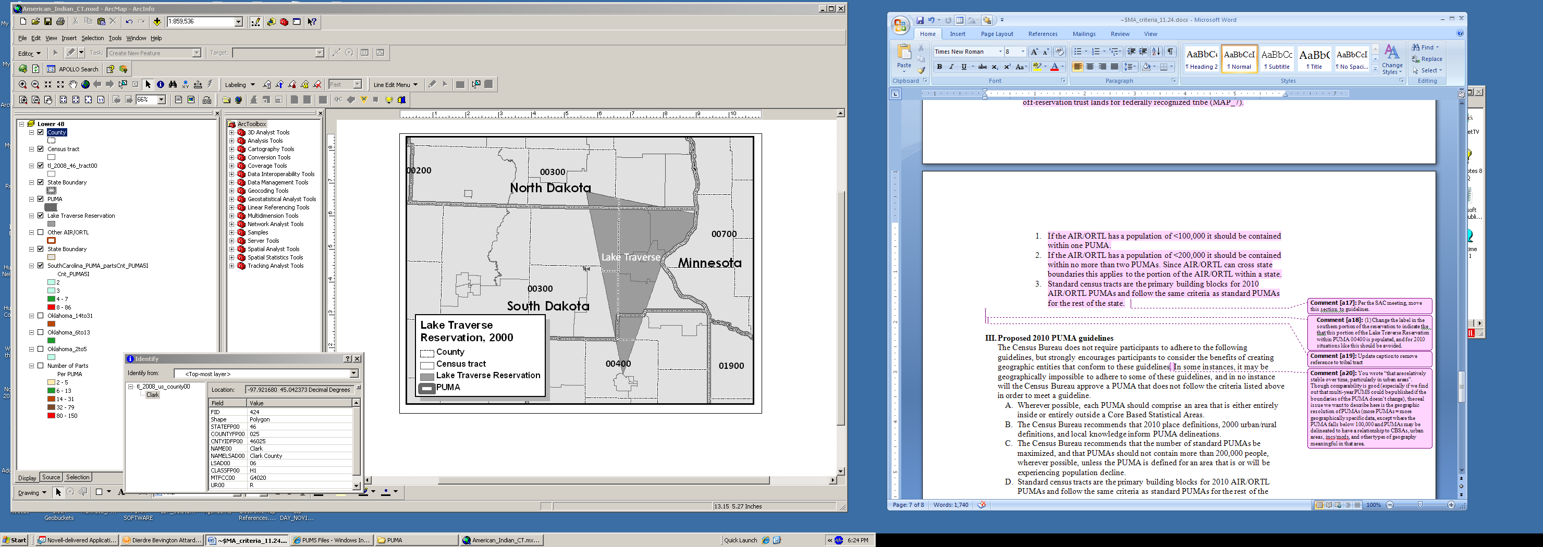
Task: Click the font color red swatch button
Action: pos(1054,67)
